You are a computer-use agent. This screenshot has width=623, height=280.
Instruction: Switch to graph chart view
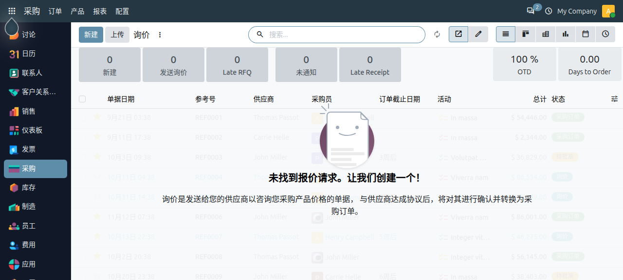(x=566, y=34)
